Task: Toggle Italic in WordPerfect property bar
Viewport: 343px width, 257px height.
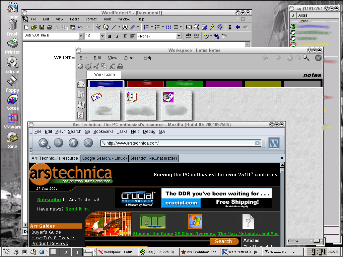Action: (x=118, y=36)
